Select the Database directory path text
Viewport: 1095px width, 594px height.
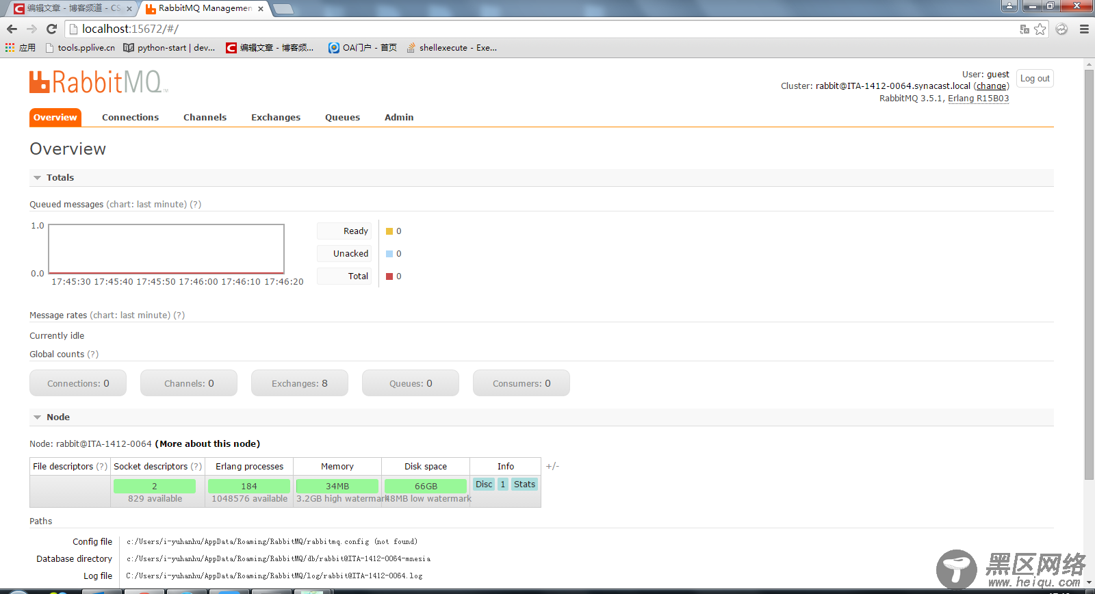click(x=279, y=558)
